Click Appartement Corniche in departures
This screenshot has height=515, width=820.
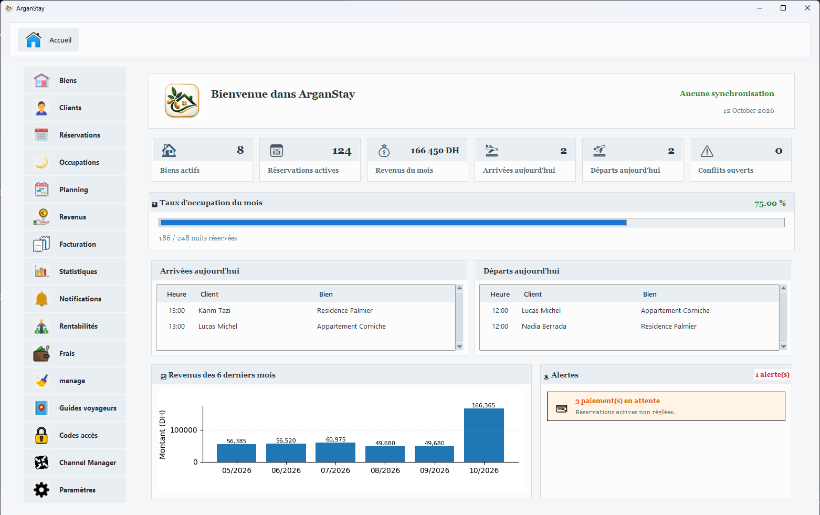[x=675, y=310]
